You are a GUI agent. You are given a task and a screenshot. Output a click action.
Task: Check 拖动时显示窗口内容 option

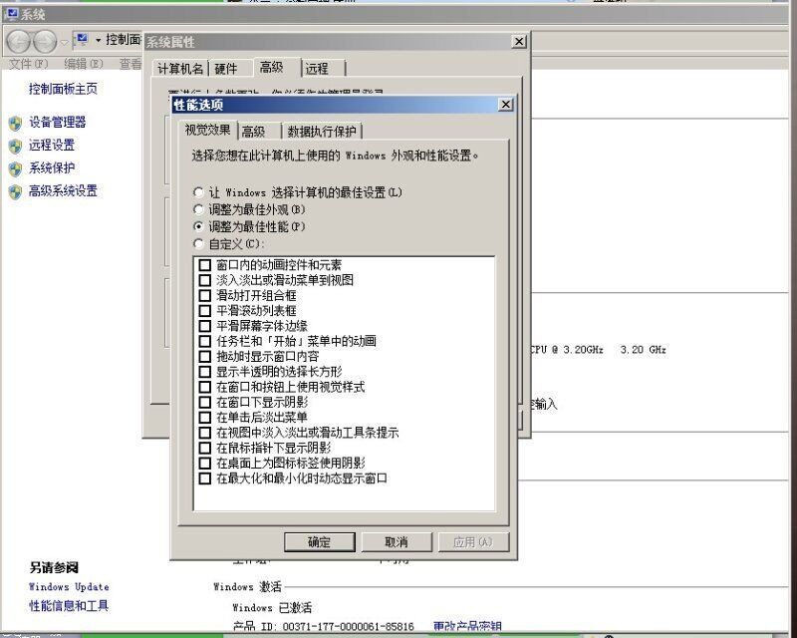pyautogui.click(x=205, y=356)
